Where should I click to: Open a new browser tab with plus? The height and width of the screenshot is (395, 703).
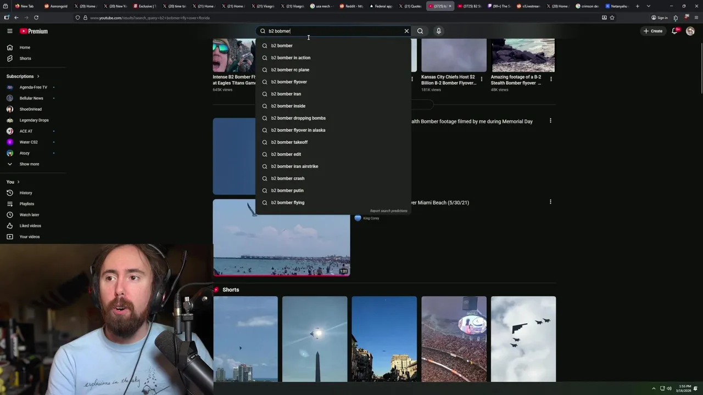(637, 6)
